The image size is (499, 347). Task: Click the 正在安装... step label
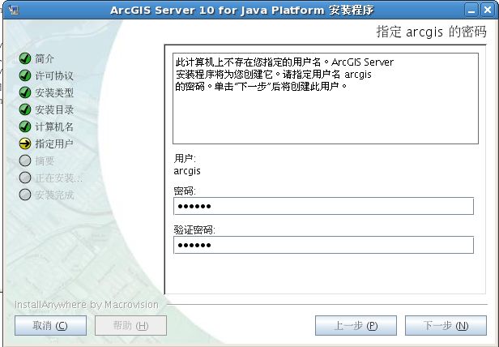coord(58,178)
